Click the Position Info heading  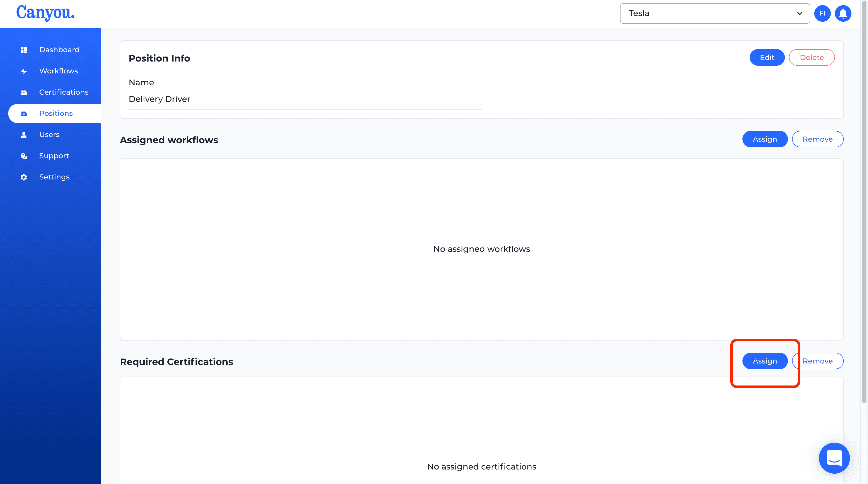coord(159,58)
